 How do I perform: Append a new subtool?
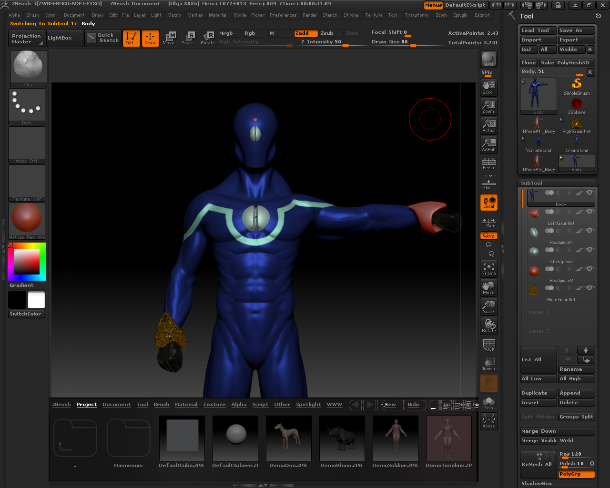[x=576, y=393]
